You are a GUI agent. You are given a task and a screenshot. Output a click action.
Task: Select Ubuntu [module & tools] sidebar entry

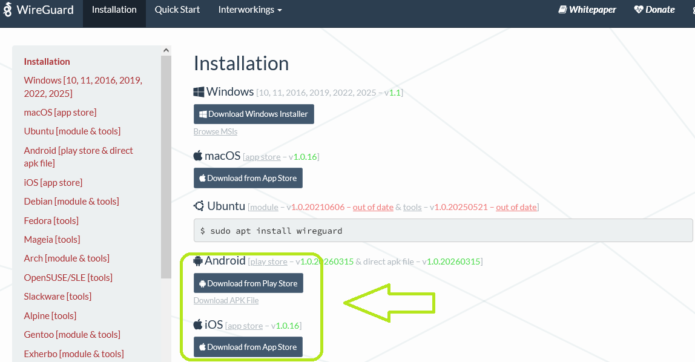pos(72,131)
